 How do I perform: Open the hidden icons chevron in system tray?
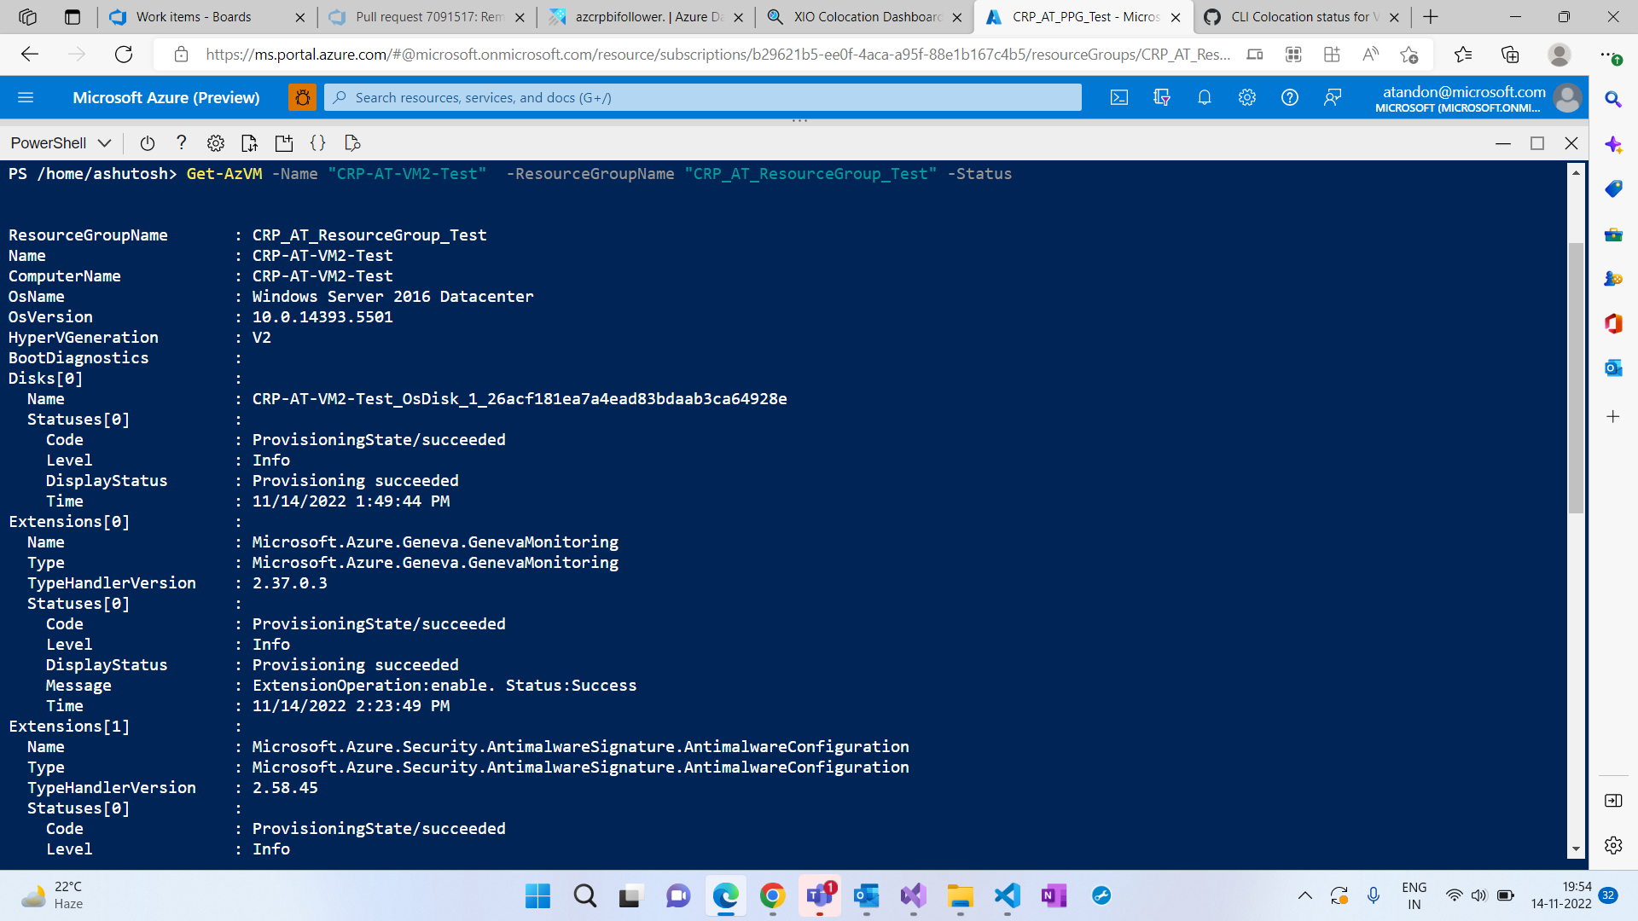tap(1304, 895)
